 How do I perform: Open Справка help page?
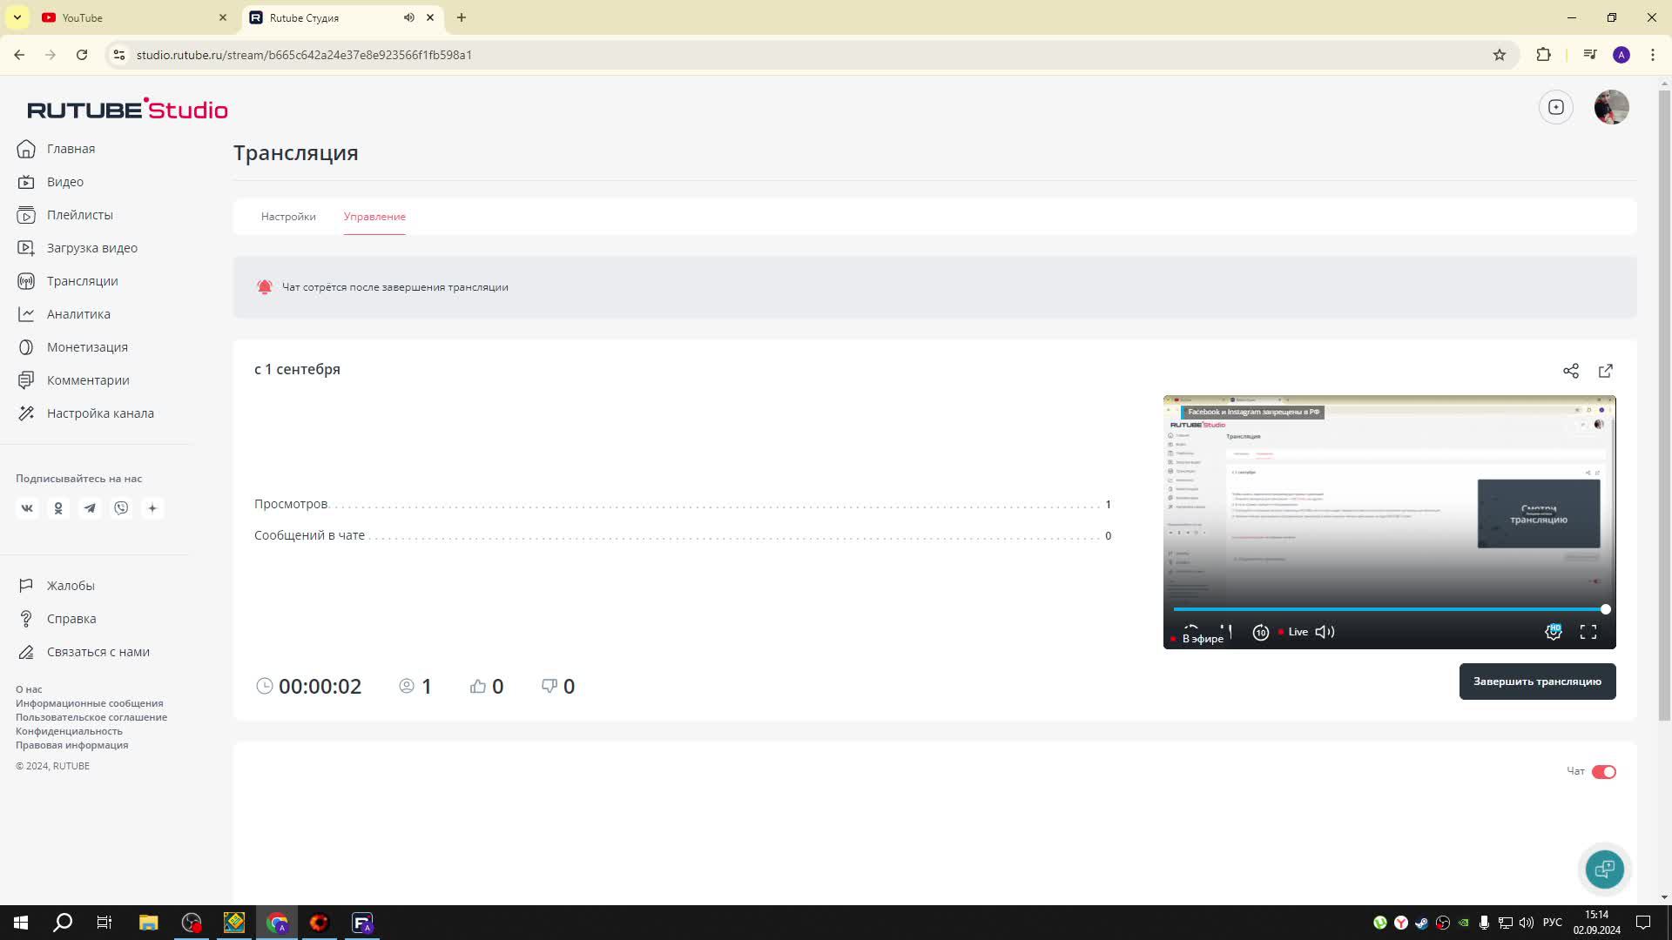[x=57, y=619]
